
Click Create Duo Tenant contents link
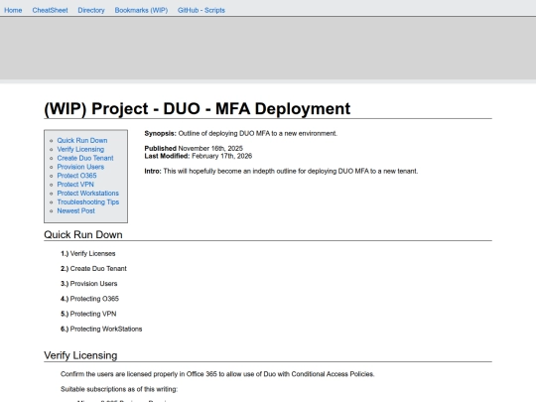(x=85, y=158)
